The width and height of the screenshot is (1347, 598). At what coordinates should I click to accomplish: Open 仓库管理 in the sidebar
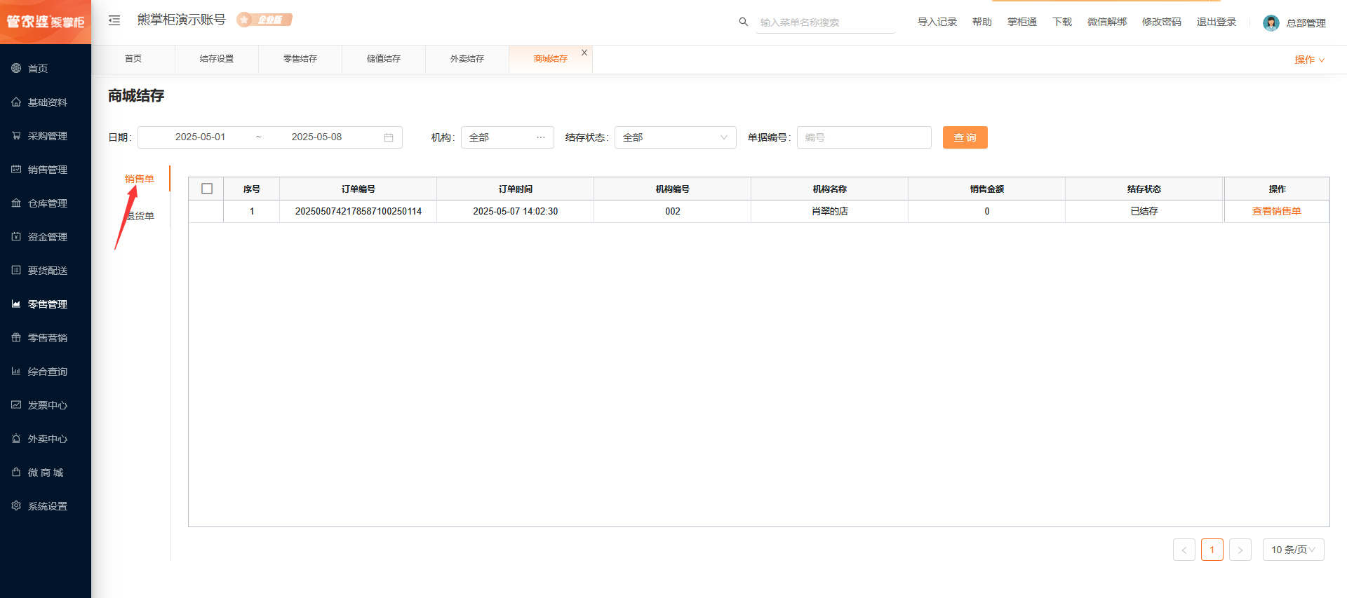coord(46,203)
